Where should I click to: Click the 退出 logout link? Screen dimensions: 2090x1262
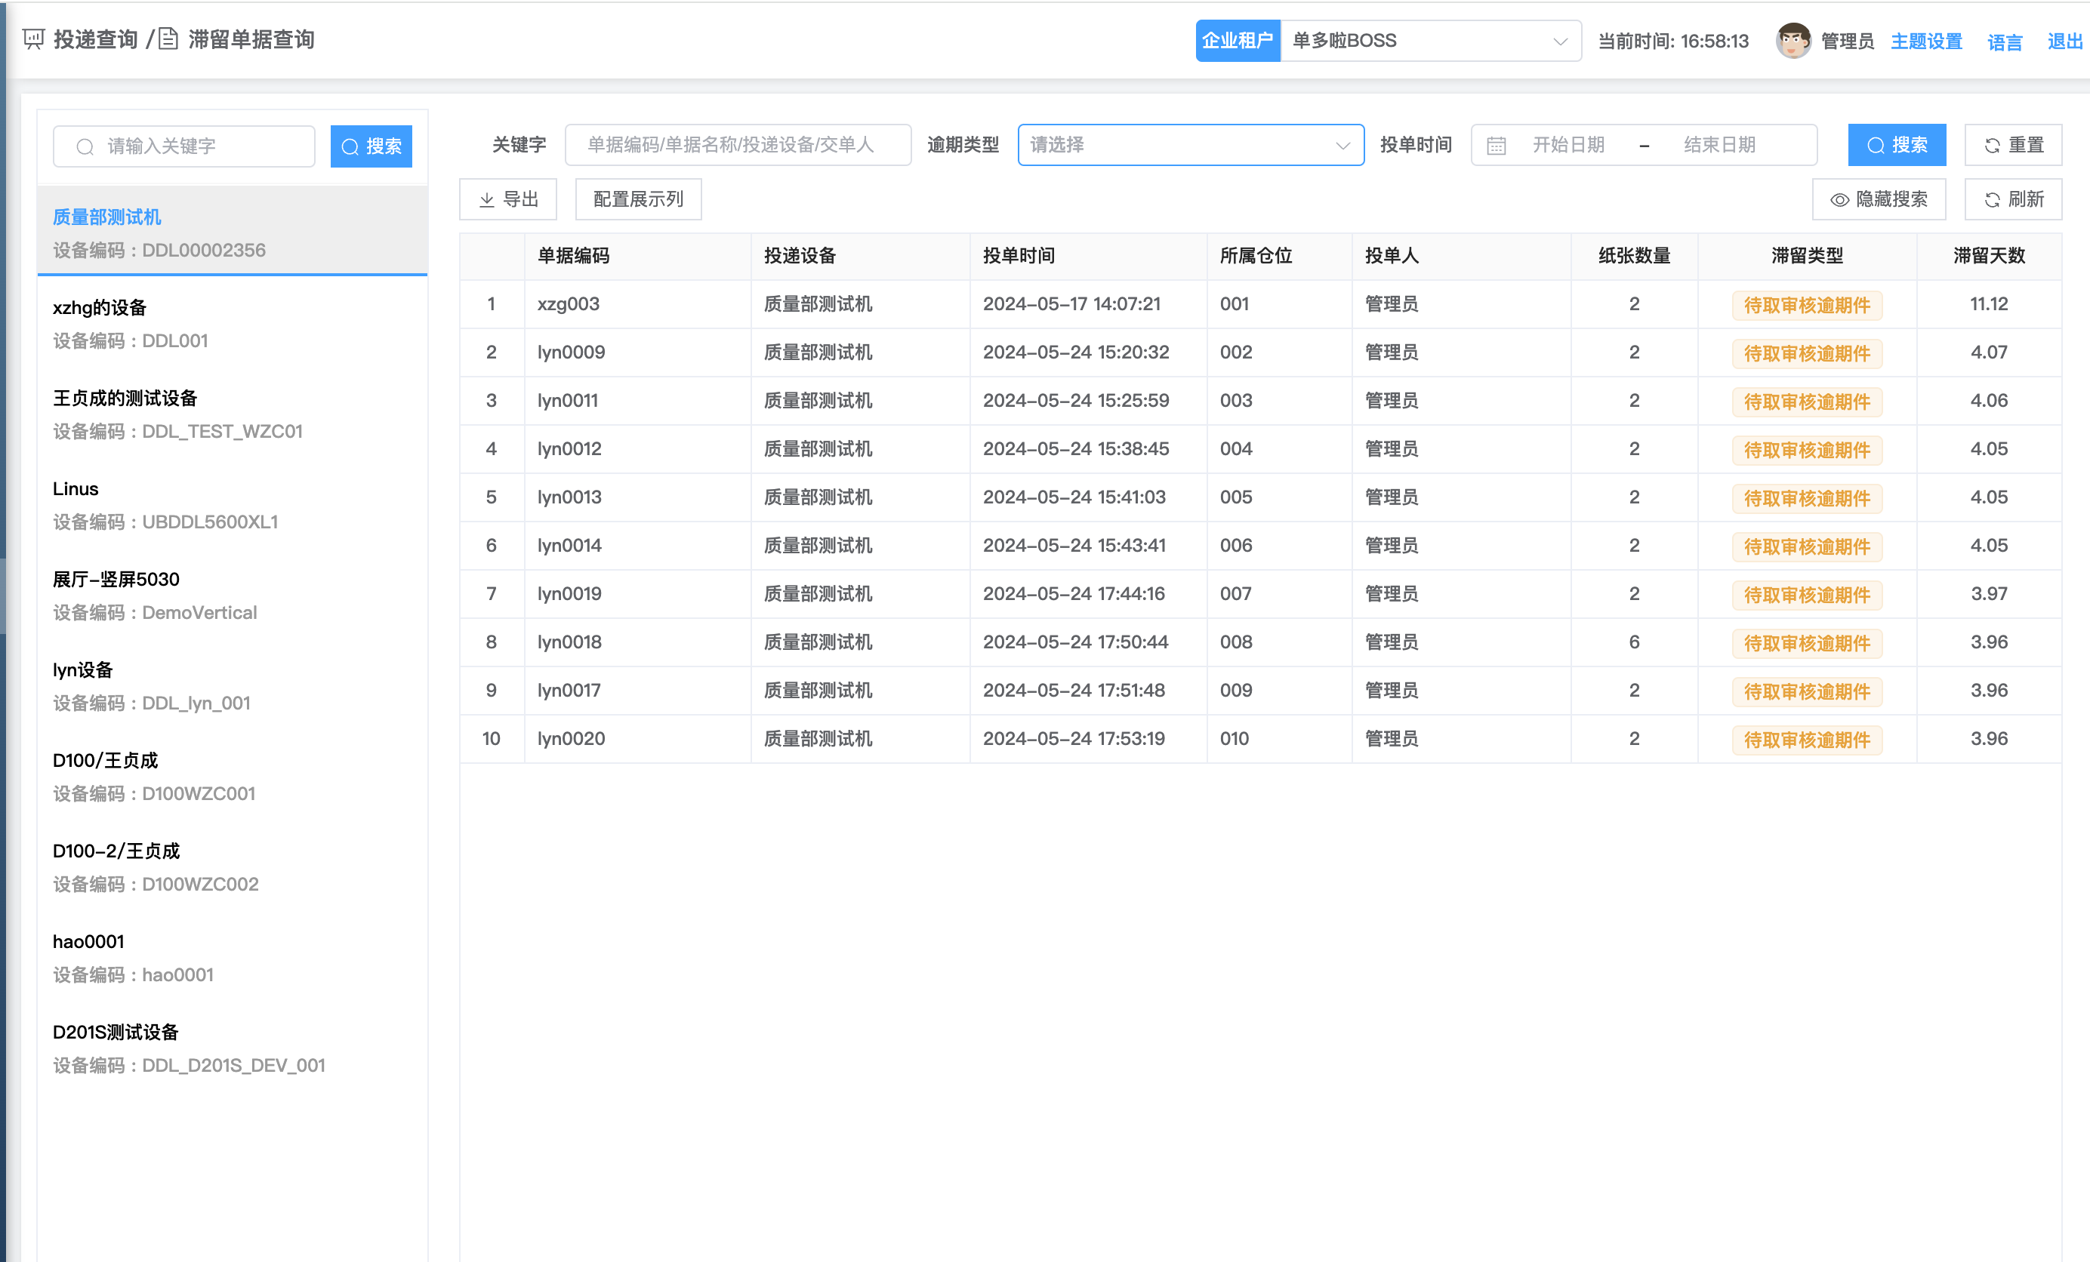[x=2064, y=42]
